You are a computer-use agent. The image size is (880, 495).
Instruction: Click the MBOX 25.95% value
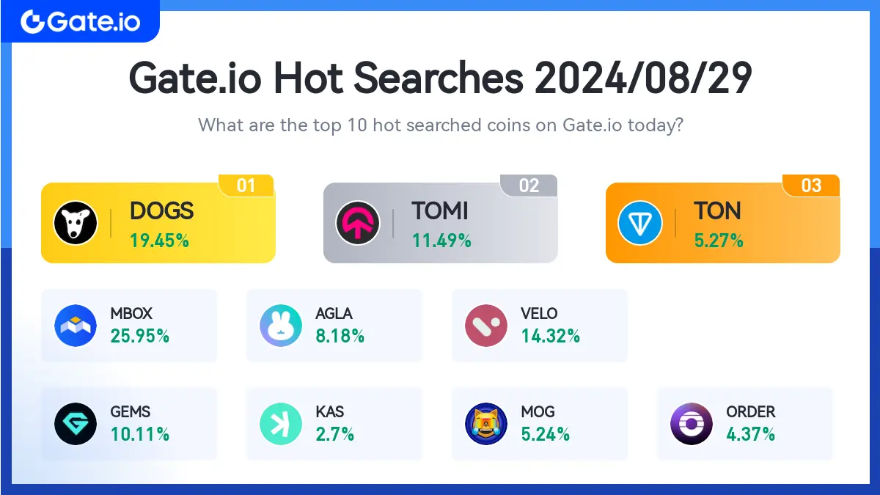tap(140, 336)
